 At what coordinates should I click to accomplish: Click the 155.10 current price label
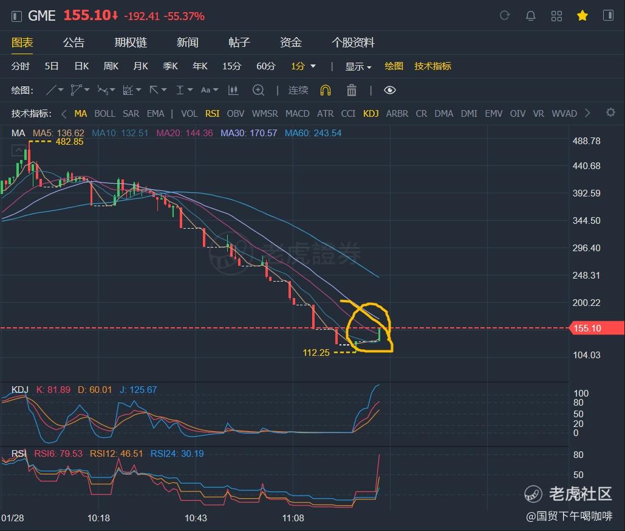(x=596, y=328)
